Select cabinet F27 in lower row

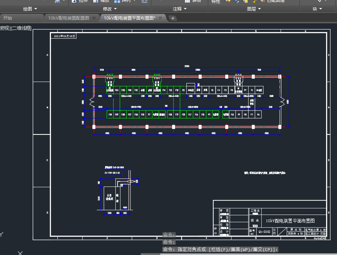tap(130, 114)
